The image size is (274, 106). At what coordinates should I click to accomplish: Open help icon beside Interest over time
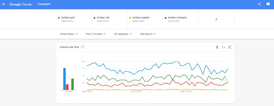coord(83,47)
